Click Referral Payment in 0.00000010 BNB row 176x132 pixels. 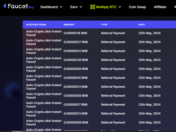click(x=113, y=78)
